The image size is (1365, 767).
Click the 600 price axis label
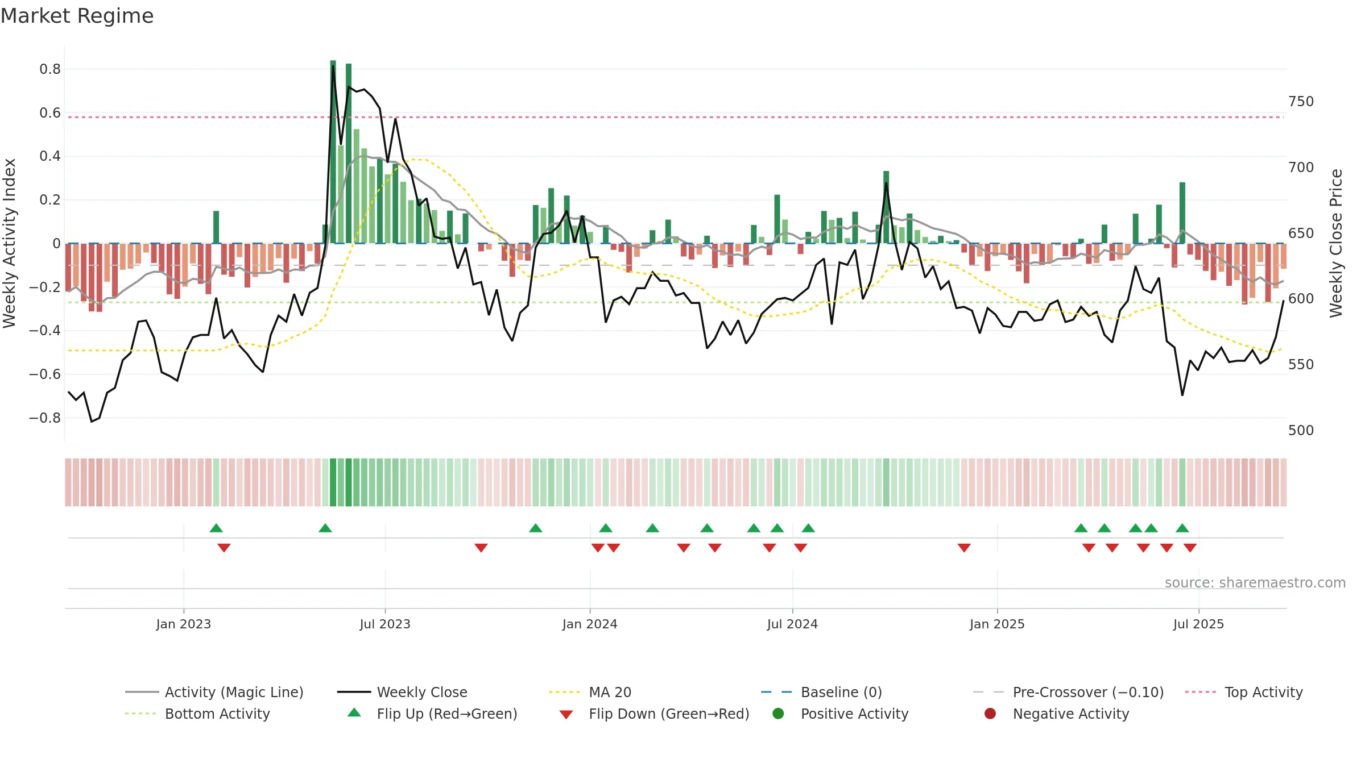[x=1301, y=299]
